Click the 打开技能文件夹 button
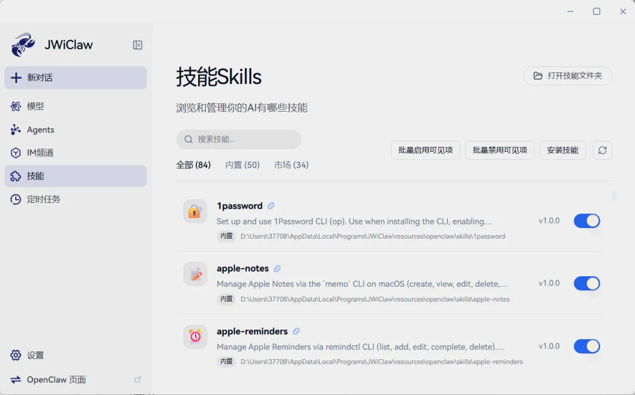Image resolution: width=635 pixels, height=395 pixels. 567,76
